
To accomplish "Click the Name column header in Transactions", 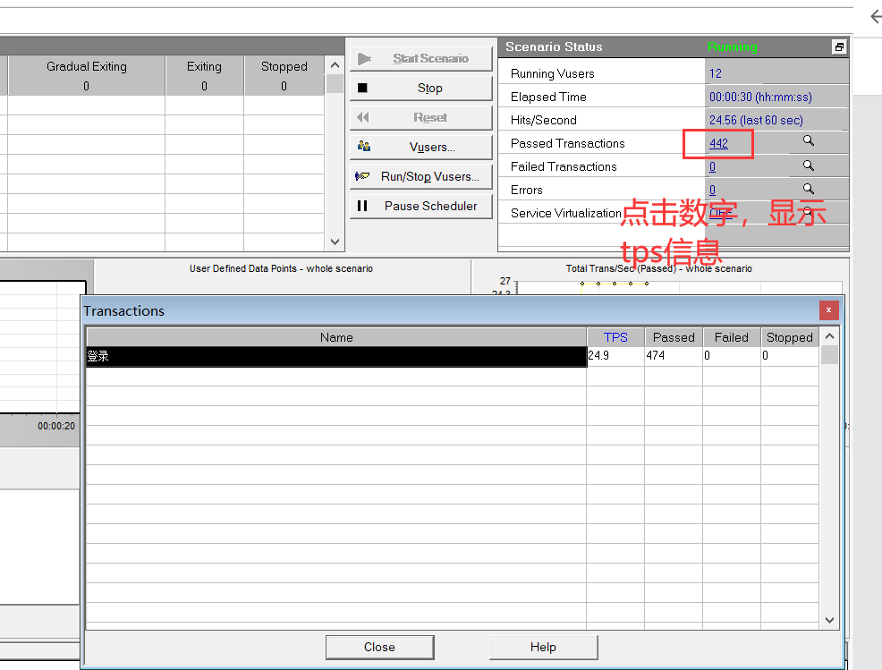I will coord(336,337).
